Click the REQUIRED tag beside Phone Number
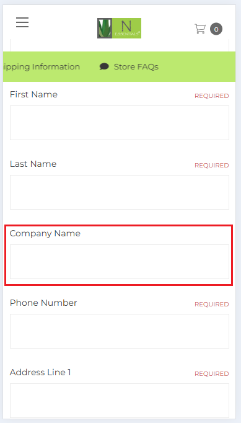 212,305
